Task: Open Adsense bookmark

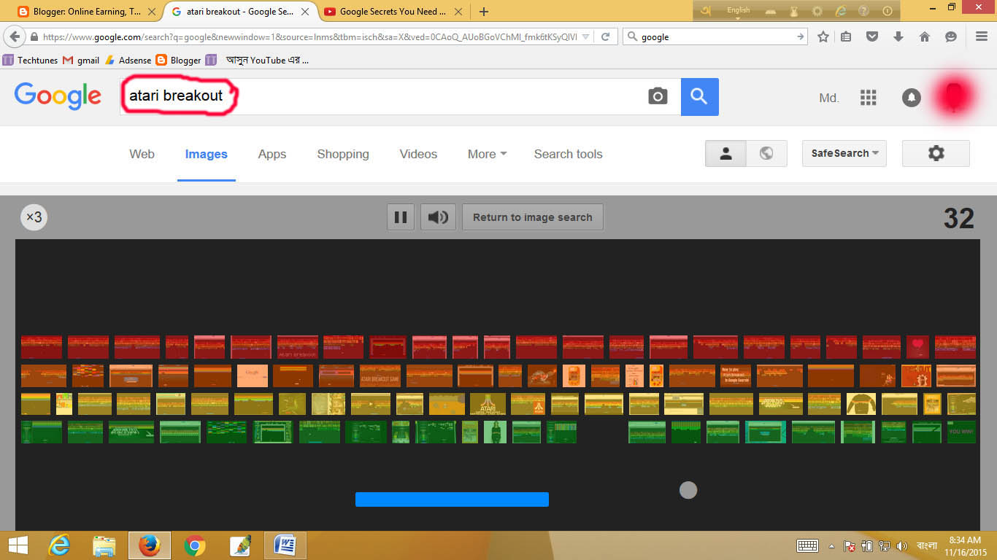Action: 128,61
